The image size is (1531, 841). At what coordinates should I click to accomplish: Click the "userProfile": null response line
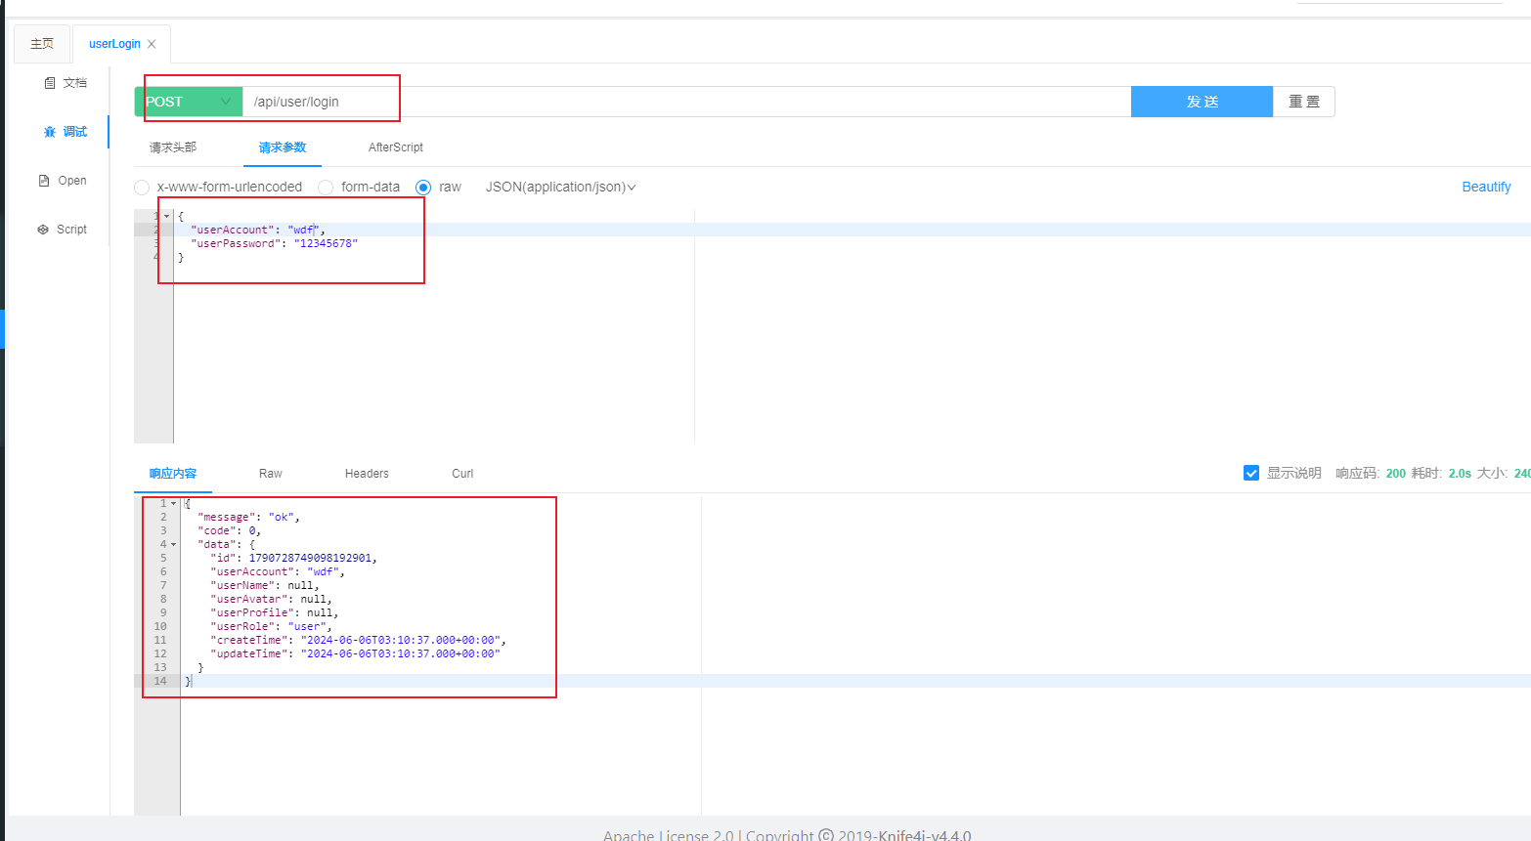point(274,612)
